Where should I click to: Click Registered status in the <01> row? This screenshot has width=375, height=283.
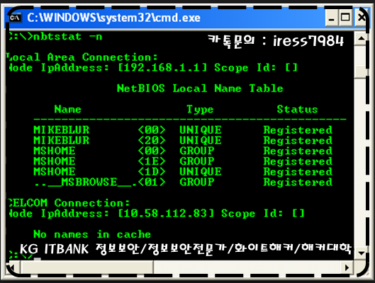(298, 183)
